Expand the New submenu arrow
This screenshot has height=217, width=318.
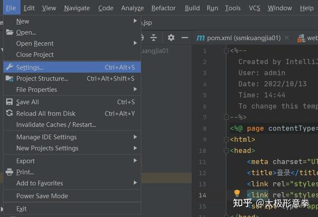point(135,21)
